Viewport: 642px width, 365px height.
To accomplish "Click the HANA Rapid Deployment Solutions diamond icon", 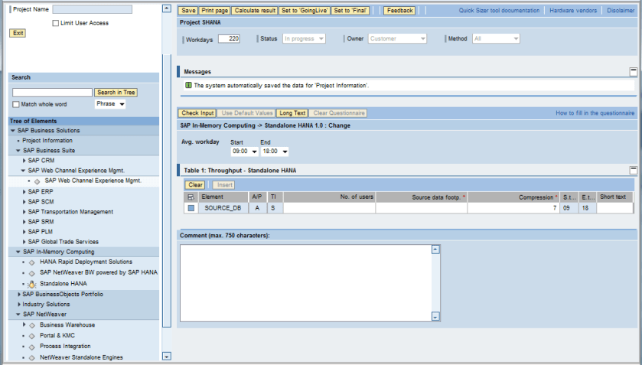I will [32, 262].
